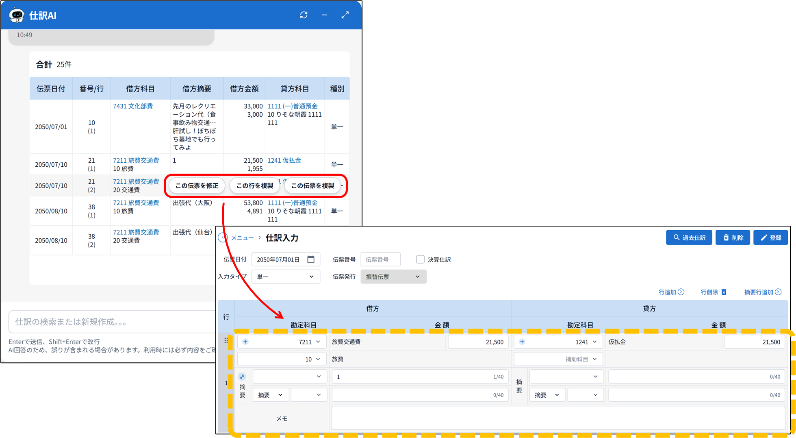The height and width of the screenshot is (438, 796).
Task: Click the row drag handle dots
Action: [226, 341]
